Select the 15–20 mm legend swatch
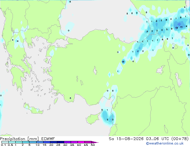190x146 pixels. tap(47, 142)
